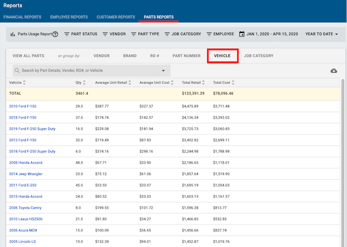Click the $4,475.89 total retail cell
This screenshot has height=247, width=347.
pos(190,106)
